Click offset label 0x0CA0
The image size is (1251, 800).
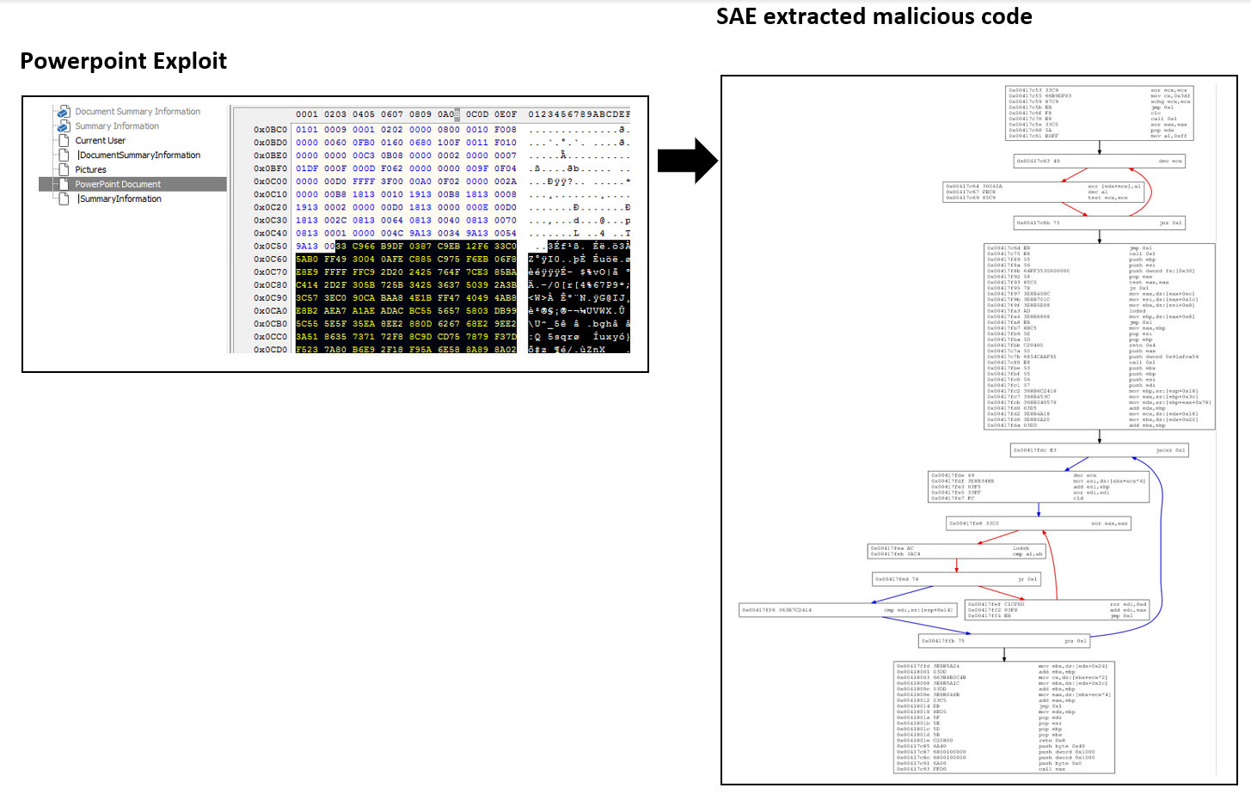(x=270, y=311)
